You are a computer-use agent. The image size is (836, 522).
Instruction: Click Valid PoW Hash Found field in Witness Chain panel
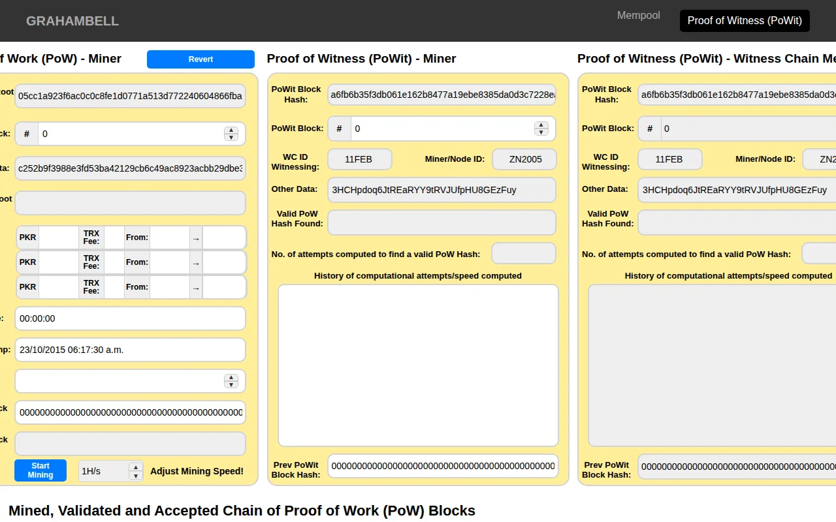[x=737, y=223]
